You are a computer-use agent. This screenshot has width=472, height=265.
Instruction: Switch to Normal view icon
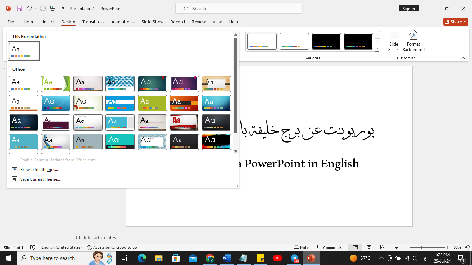pyautogui.click(x=355, y=247)
